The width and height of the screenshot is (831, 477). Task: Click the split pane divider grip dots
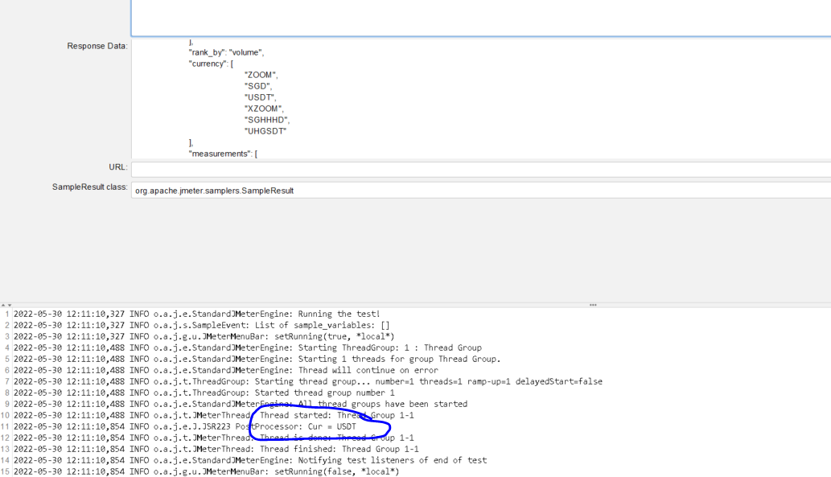pos(593,305)
